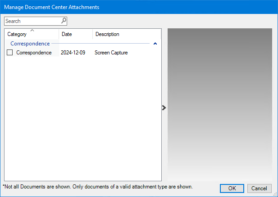This screenshot has width=278, height=197.
Task: Click the arrow to toggle preview pane
Action: click(164, 107)
